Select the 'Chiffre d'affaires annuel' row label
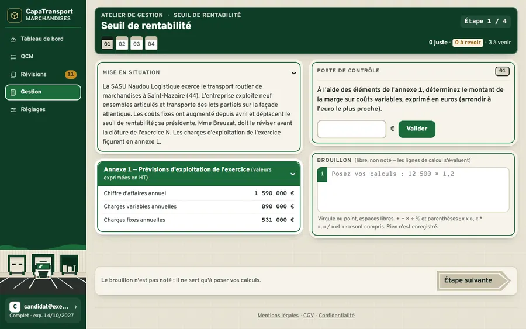The height and width of the screenshot is (329, 526). pyautogui.click(x=135, y=193)
